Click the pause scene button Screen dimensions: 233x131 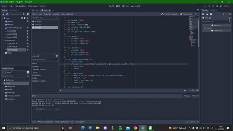coord(209,6)
